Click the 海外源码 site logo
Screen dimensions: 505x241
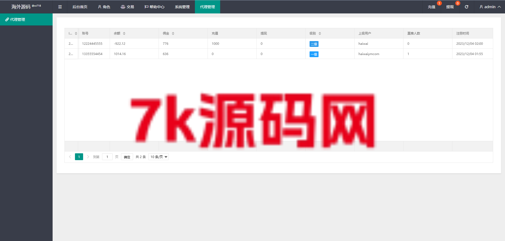(x=26, y=7)
